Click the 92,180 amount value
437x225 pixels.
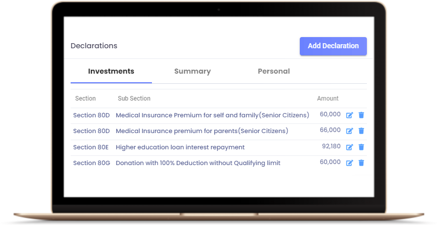pos(331,146)
